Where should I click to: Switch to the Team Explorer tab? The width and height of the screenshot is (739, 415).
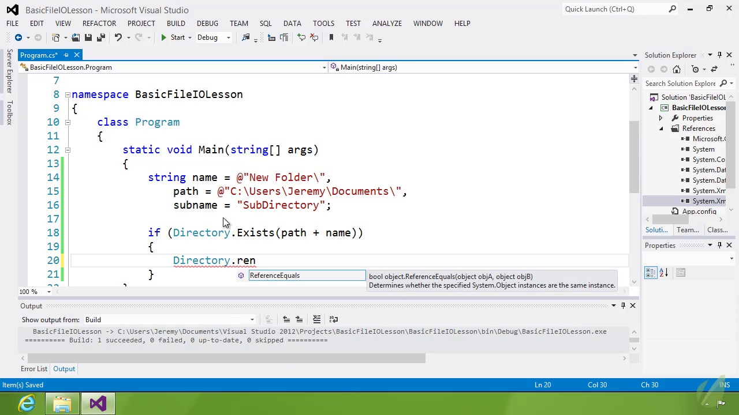tap(688, 230)
